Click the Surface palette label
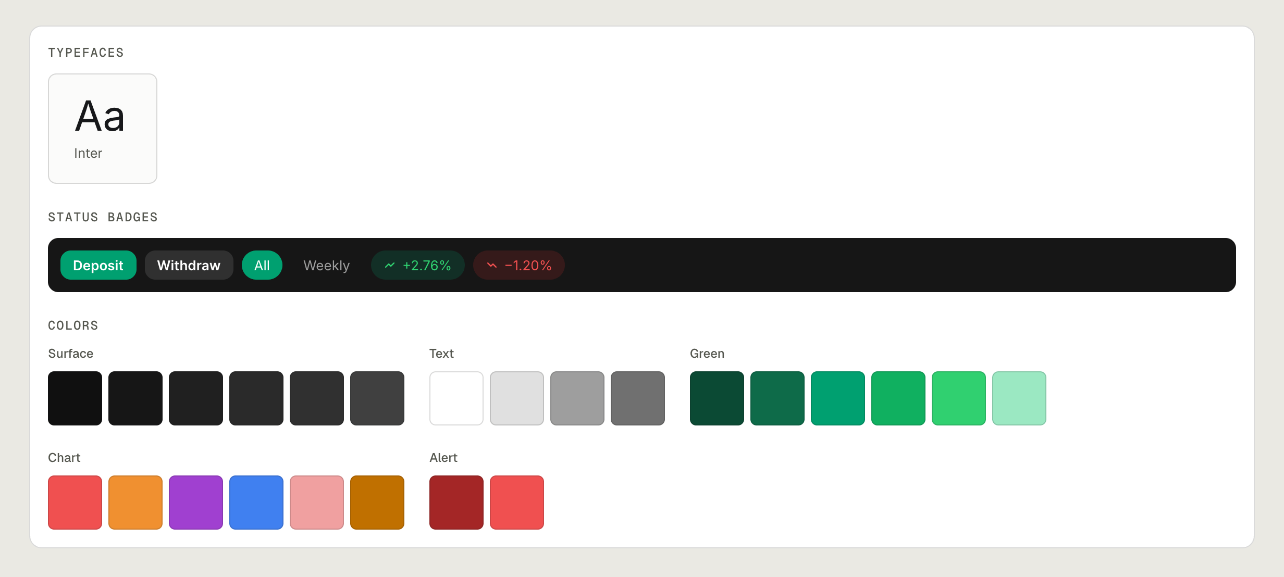 pyautogui.click(x=70, y=354)
